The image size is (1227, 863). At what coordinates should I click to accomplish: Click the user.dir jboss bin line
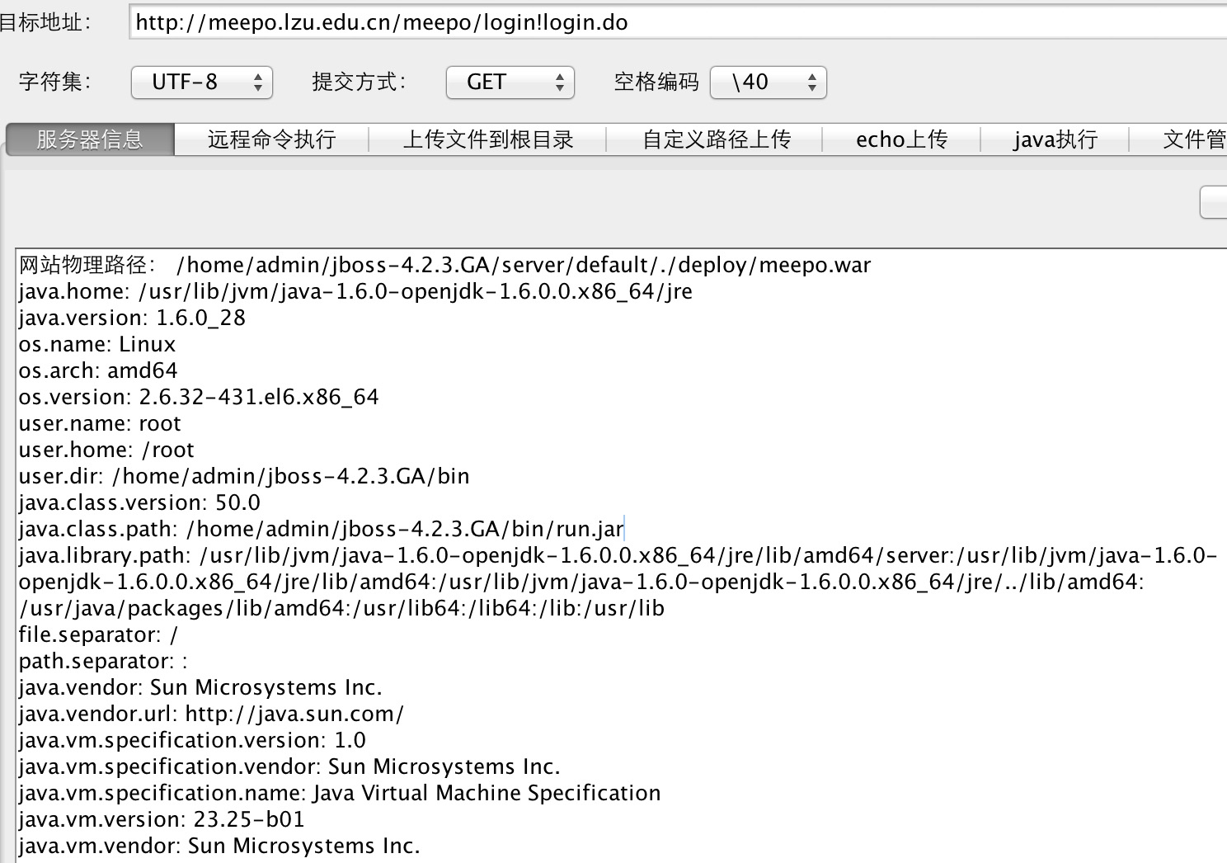[x=244, y=476]
